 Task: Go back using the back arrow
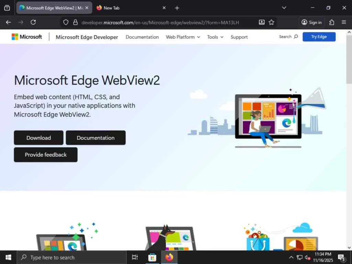[x=8, y=22]
